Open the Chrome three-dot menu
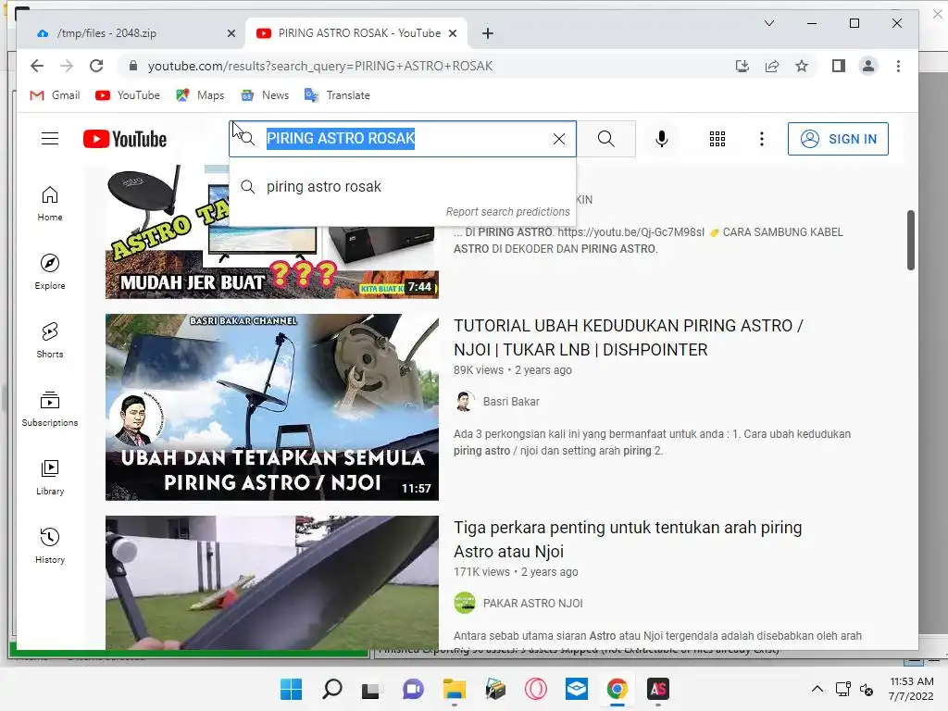This screenshot has width=948, height=711. point(898,66)
